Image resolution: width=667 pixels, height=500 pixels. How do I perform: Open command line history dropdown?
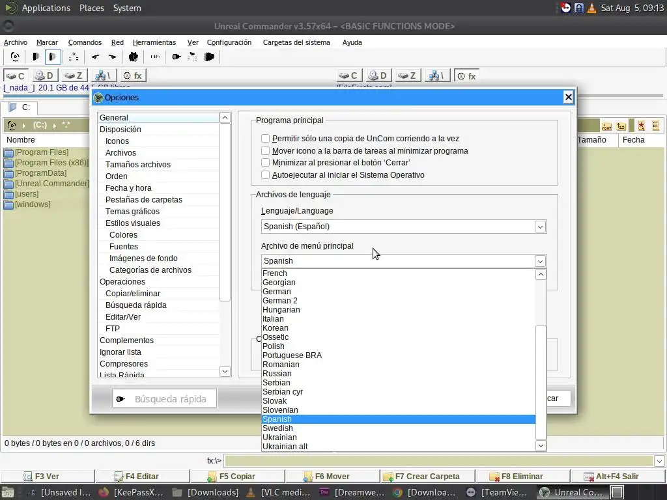(659, 461)
